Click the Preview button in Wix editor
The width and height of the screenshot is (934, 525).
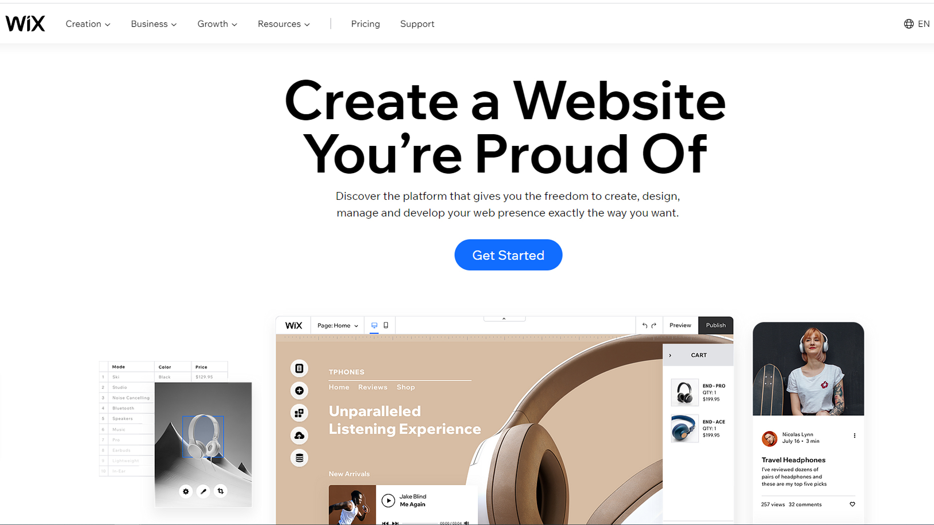[680, 325]
